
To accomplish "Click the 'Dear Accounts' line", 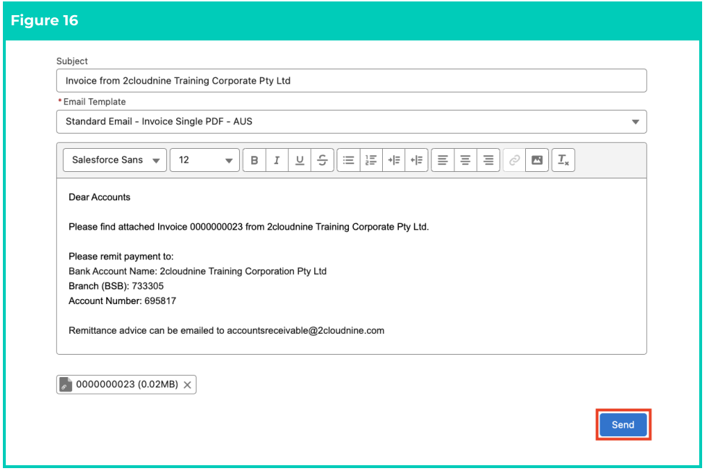I will tap(100, 197).
